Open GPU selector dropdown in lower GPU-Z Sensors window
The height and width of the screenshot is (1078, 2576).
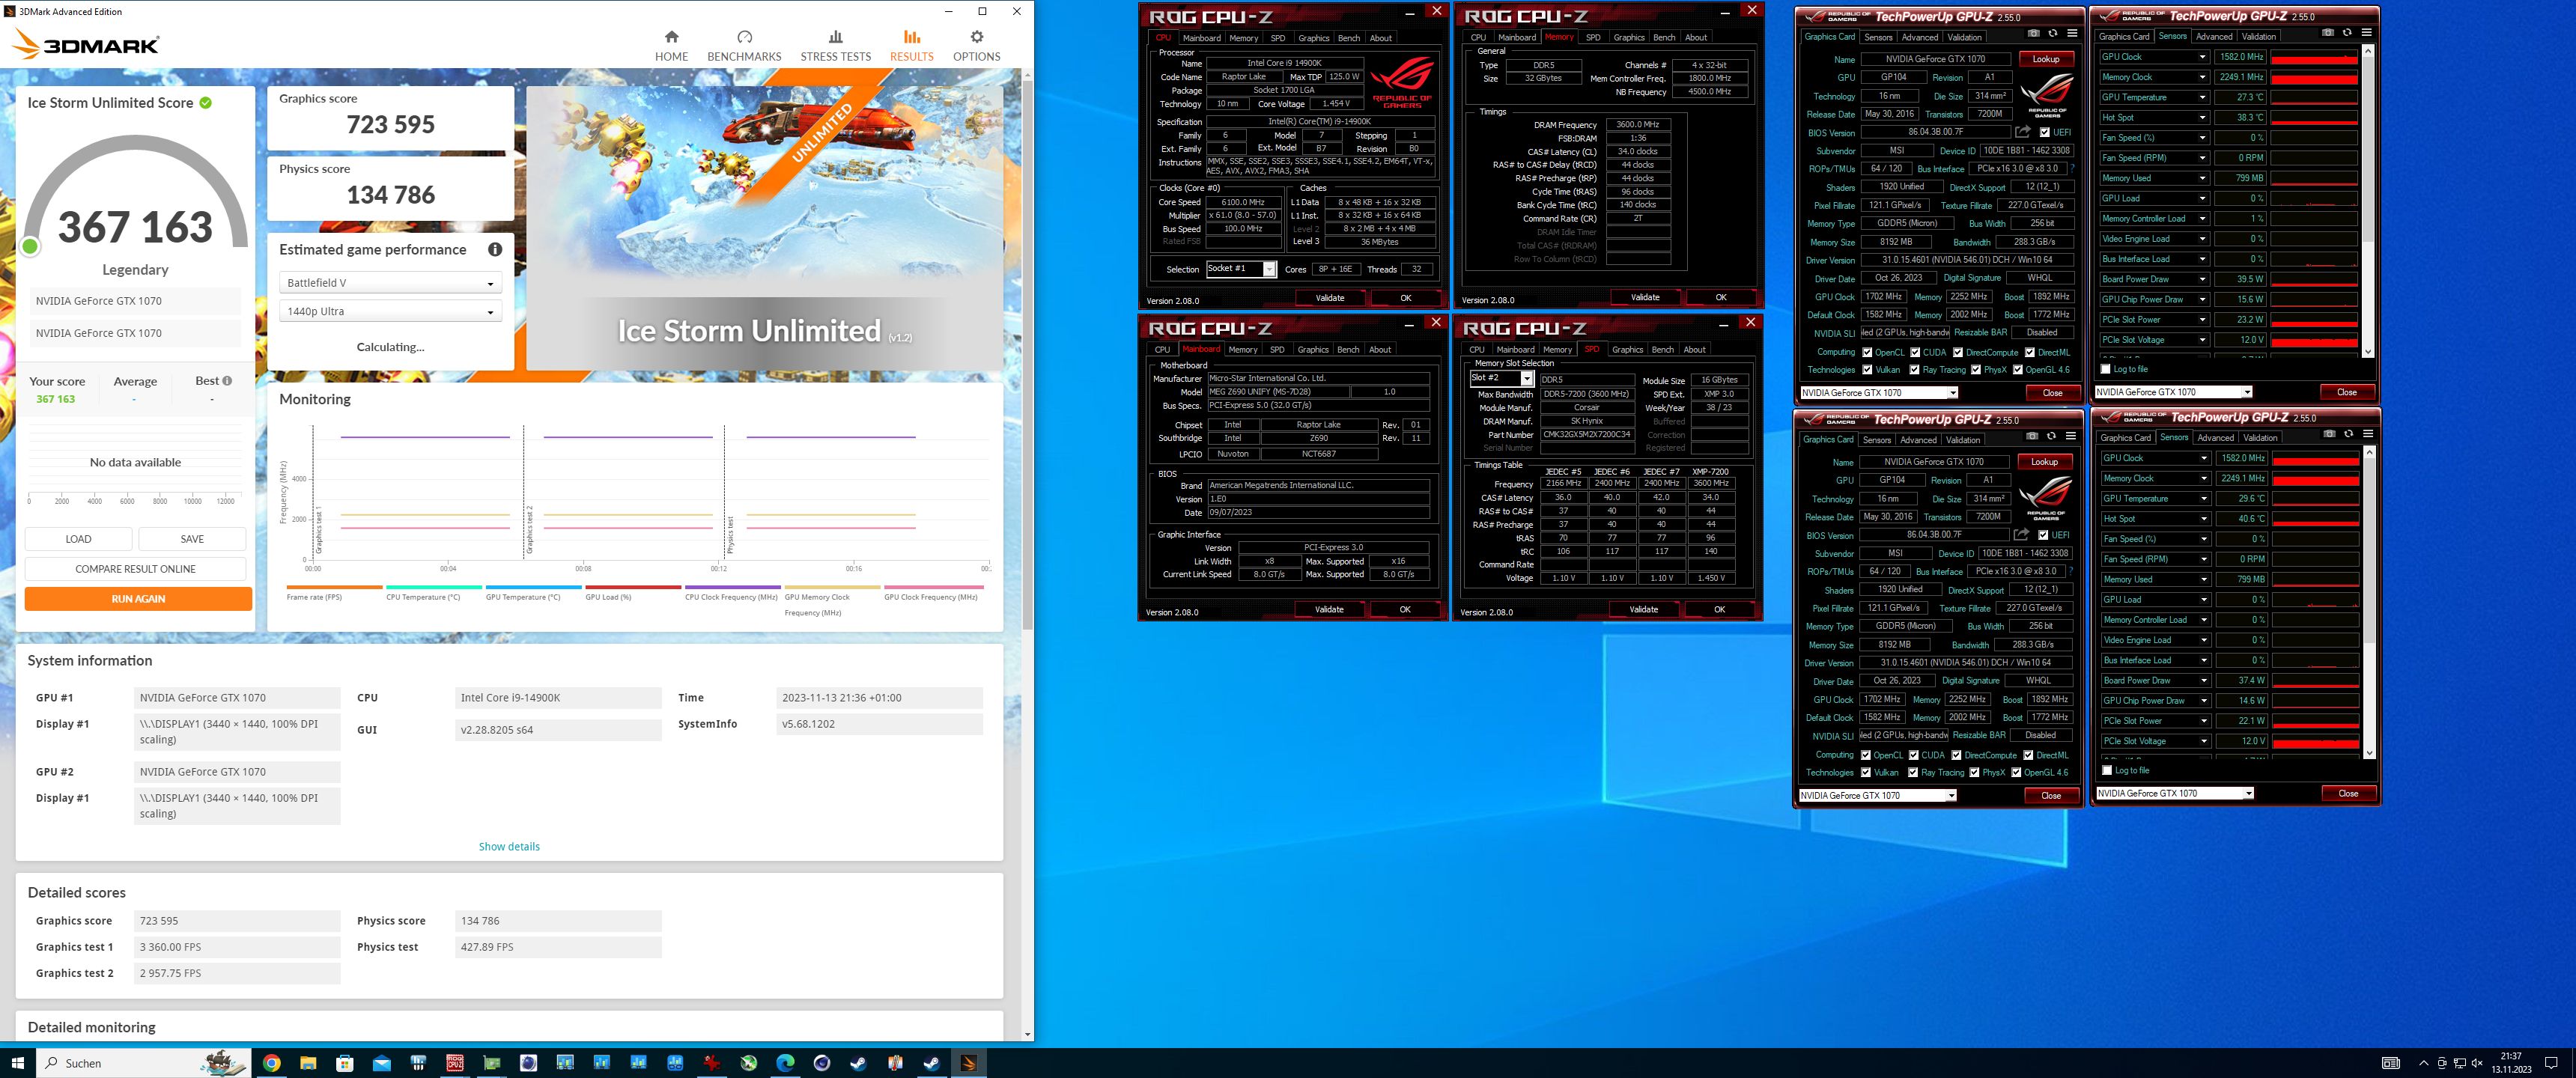click(x=2175, y=794)
